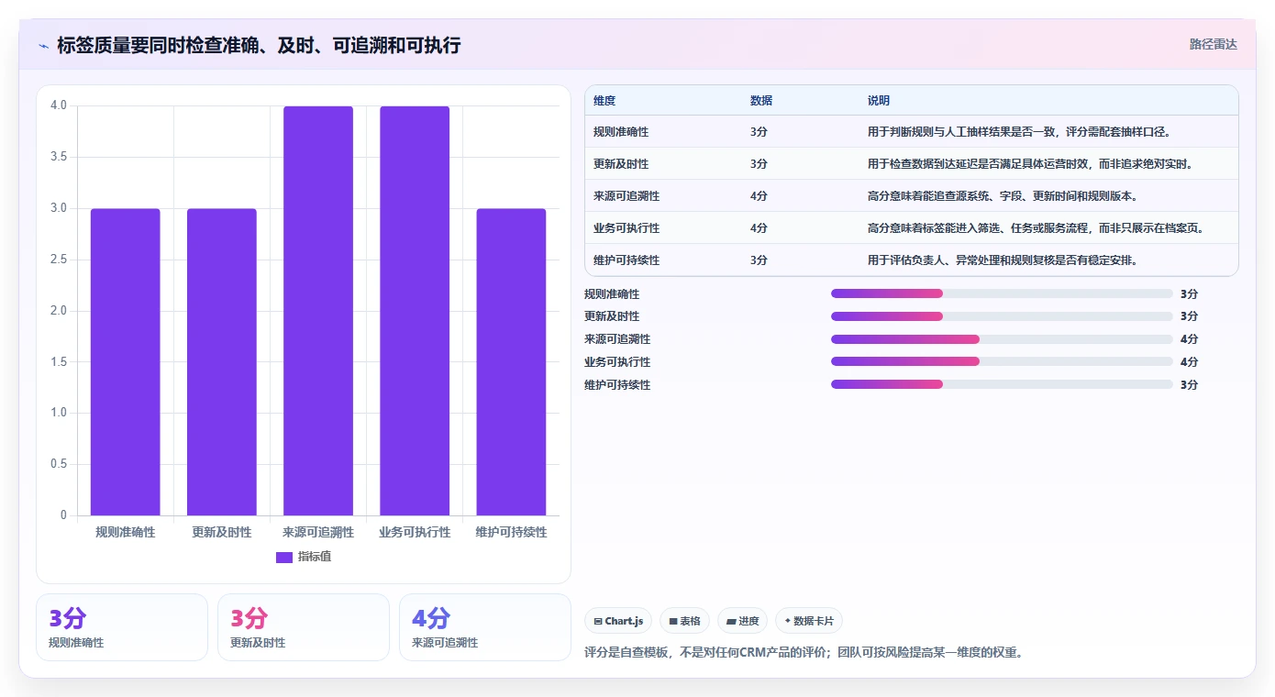Open the 3分 规则准确性 data card

pos(122,627)
